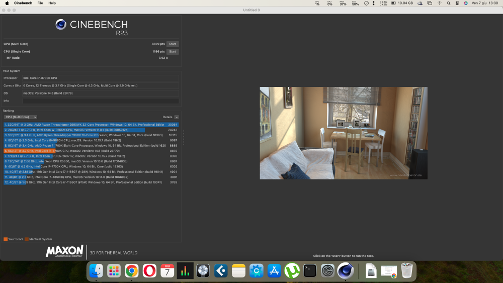Open uTorrent from the Dock

tap(292, 271)
